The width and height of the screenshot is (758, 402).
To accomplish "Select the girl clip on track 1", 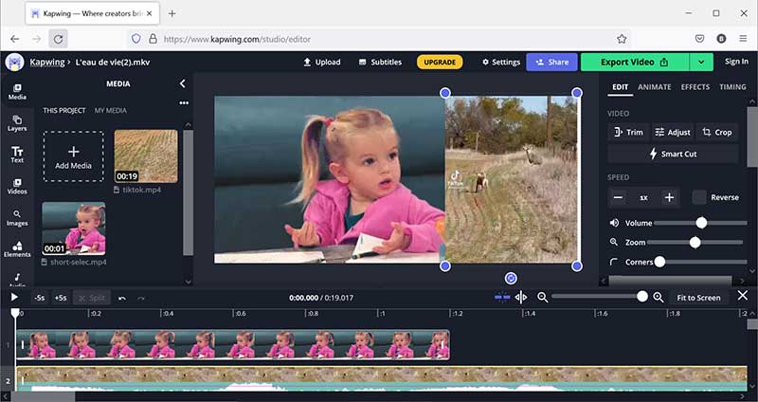I will coord(233,345).
